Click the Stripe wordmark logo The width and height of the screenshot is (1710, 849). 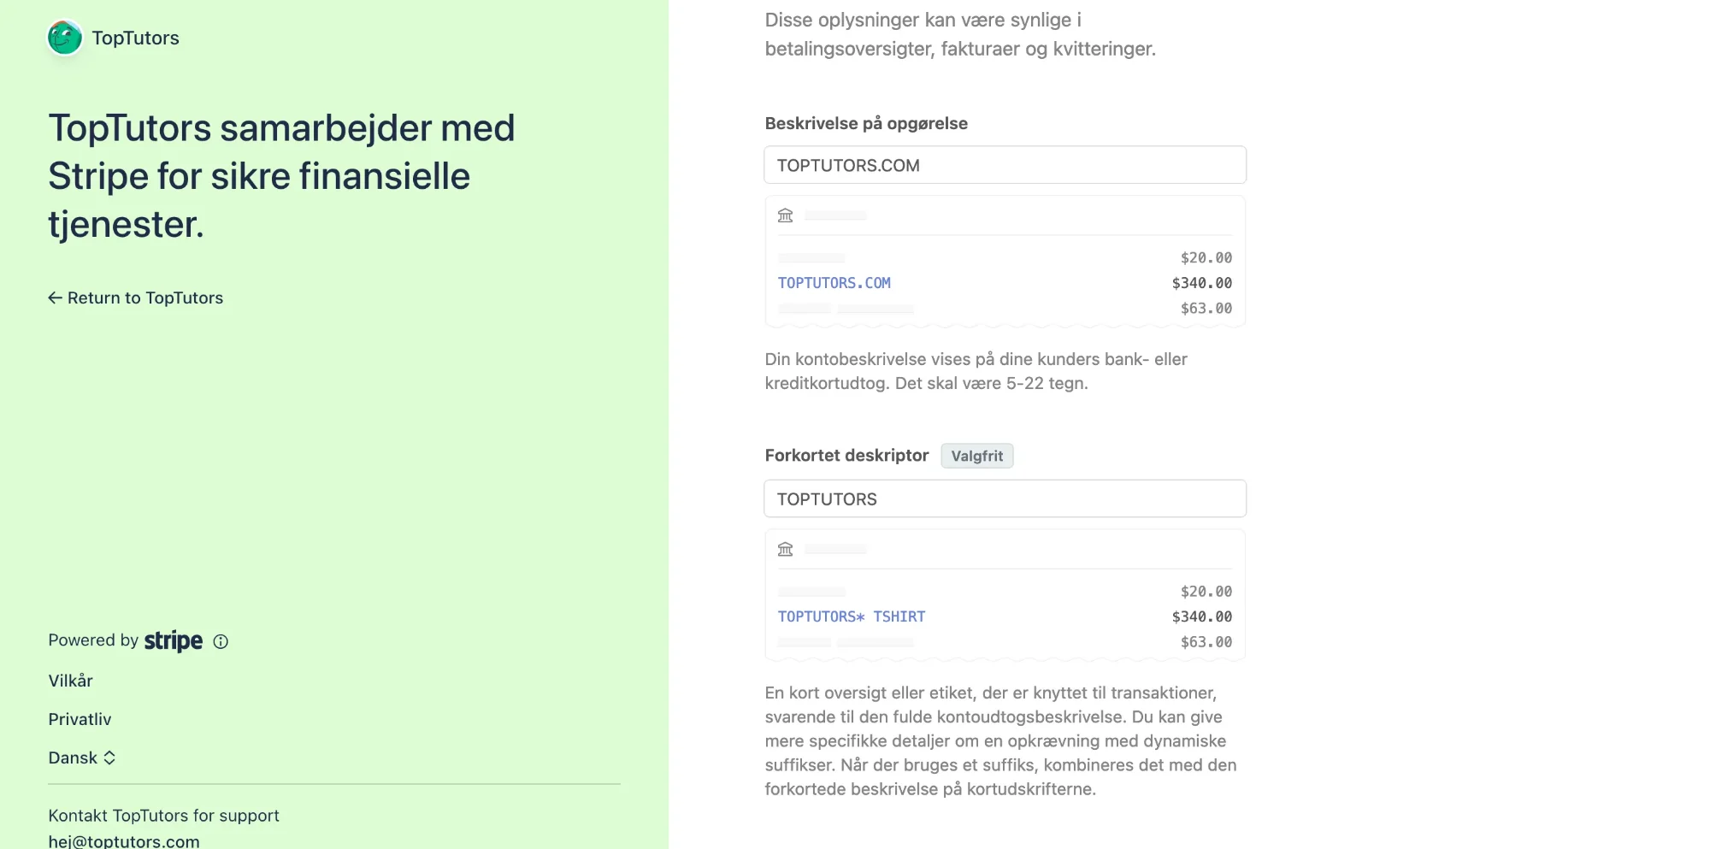pos(174,640)
